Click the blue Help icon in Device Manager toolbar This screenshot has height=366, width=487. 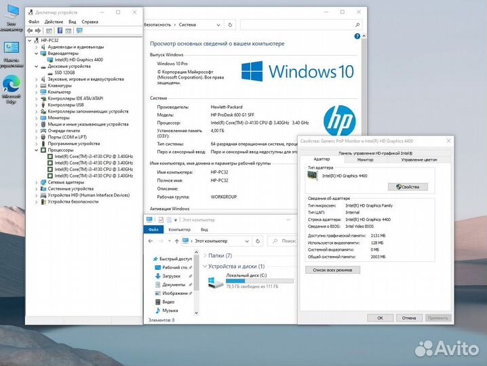(x=60, y=30)
